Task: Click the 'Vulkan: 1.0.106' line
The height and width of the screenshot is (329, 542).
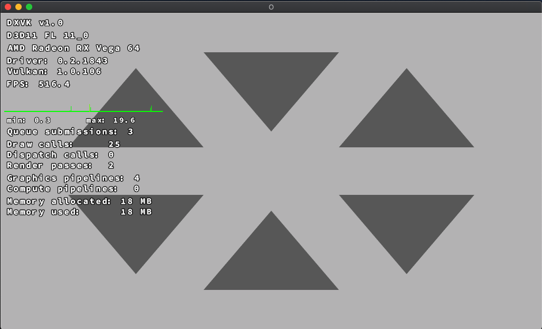Action: [x=54, y=71]
